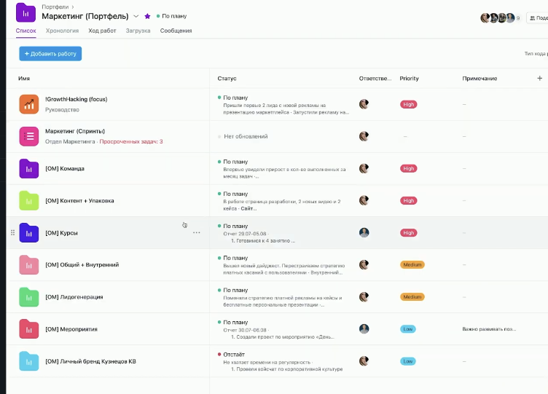Viewport: 548px width, 394px height.
Task: Click the Ответстве... column header
Action: pos(375,79)
